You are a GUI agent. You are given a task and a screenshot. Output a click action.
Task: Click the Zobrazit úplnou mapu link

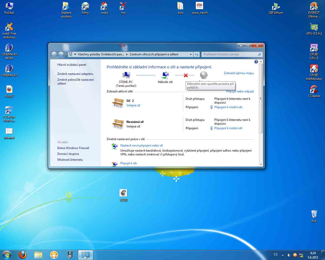click(239, 73)
